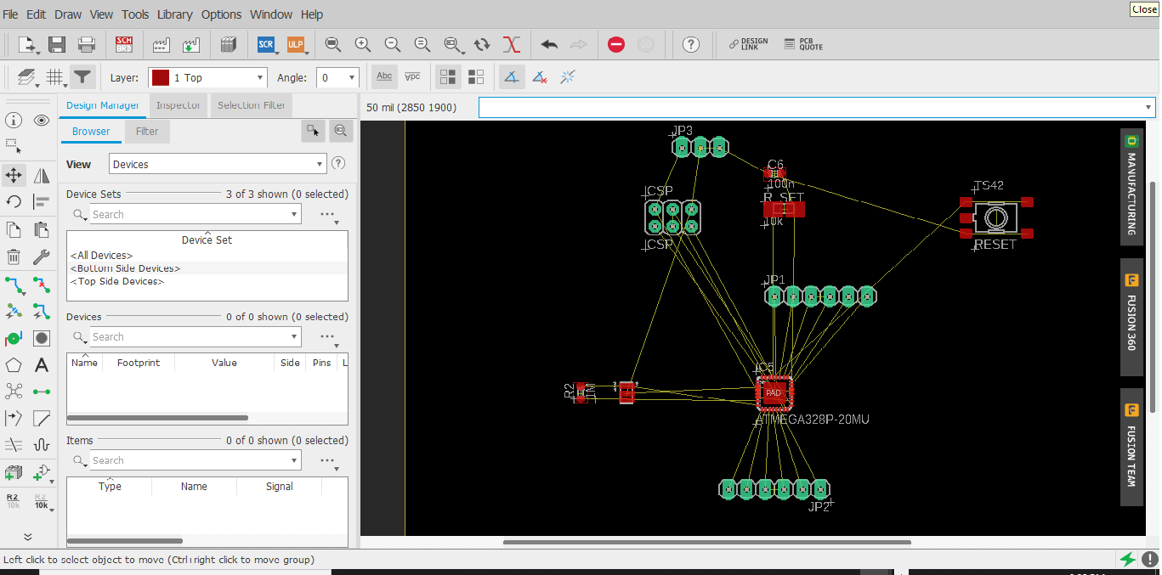
Task: Switch to the Selection Filter tab
Action: click(x=252, y=105)
